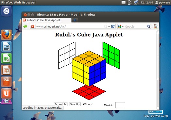Open the search engine selector dropdown
The image size is (171, 120).
click(121, 26)
